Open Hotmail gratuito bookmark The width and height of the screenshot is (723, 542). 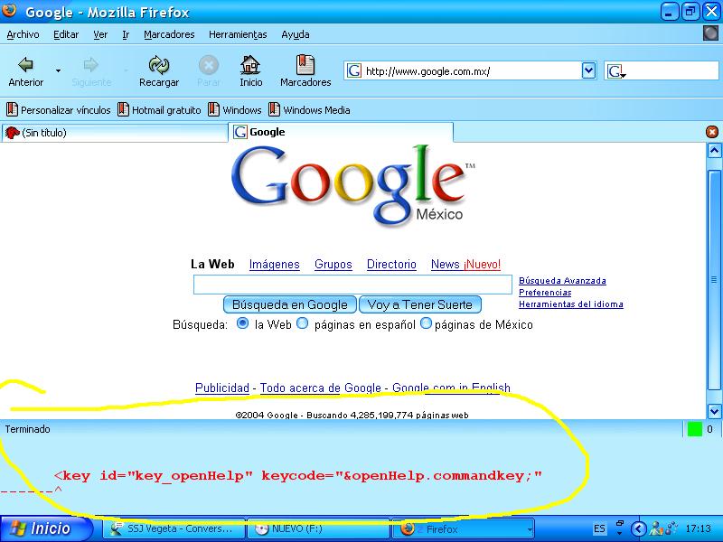pos(160,110)
